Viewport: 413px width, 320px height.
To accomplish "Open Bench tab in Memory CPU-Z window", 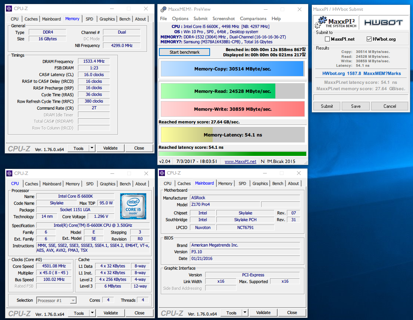I will (x=125, y=19).
